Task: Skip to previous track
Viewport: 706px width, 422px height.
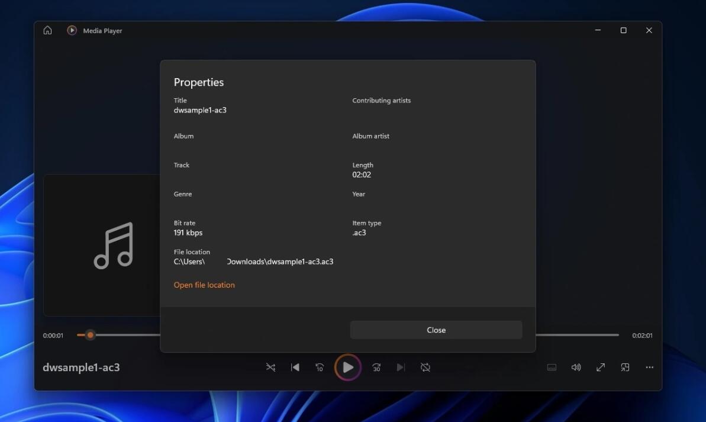Action: (x=295, y=368)
